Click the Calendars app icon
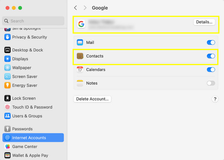Viewport: 224px width, 160px height. pyautogui.click(x=80, y=70)
